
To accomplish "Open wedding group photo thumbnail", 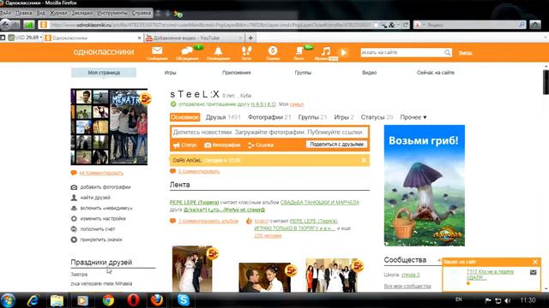I will [x=331, y=275].
